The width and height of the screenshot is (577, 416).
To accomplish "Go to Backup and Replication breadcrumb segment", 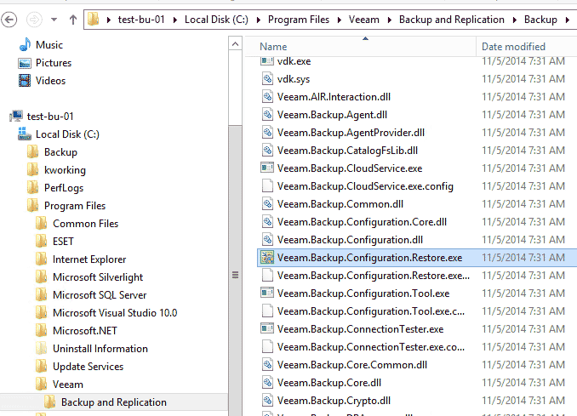I will click(452, 20).
